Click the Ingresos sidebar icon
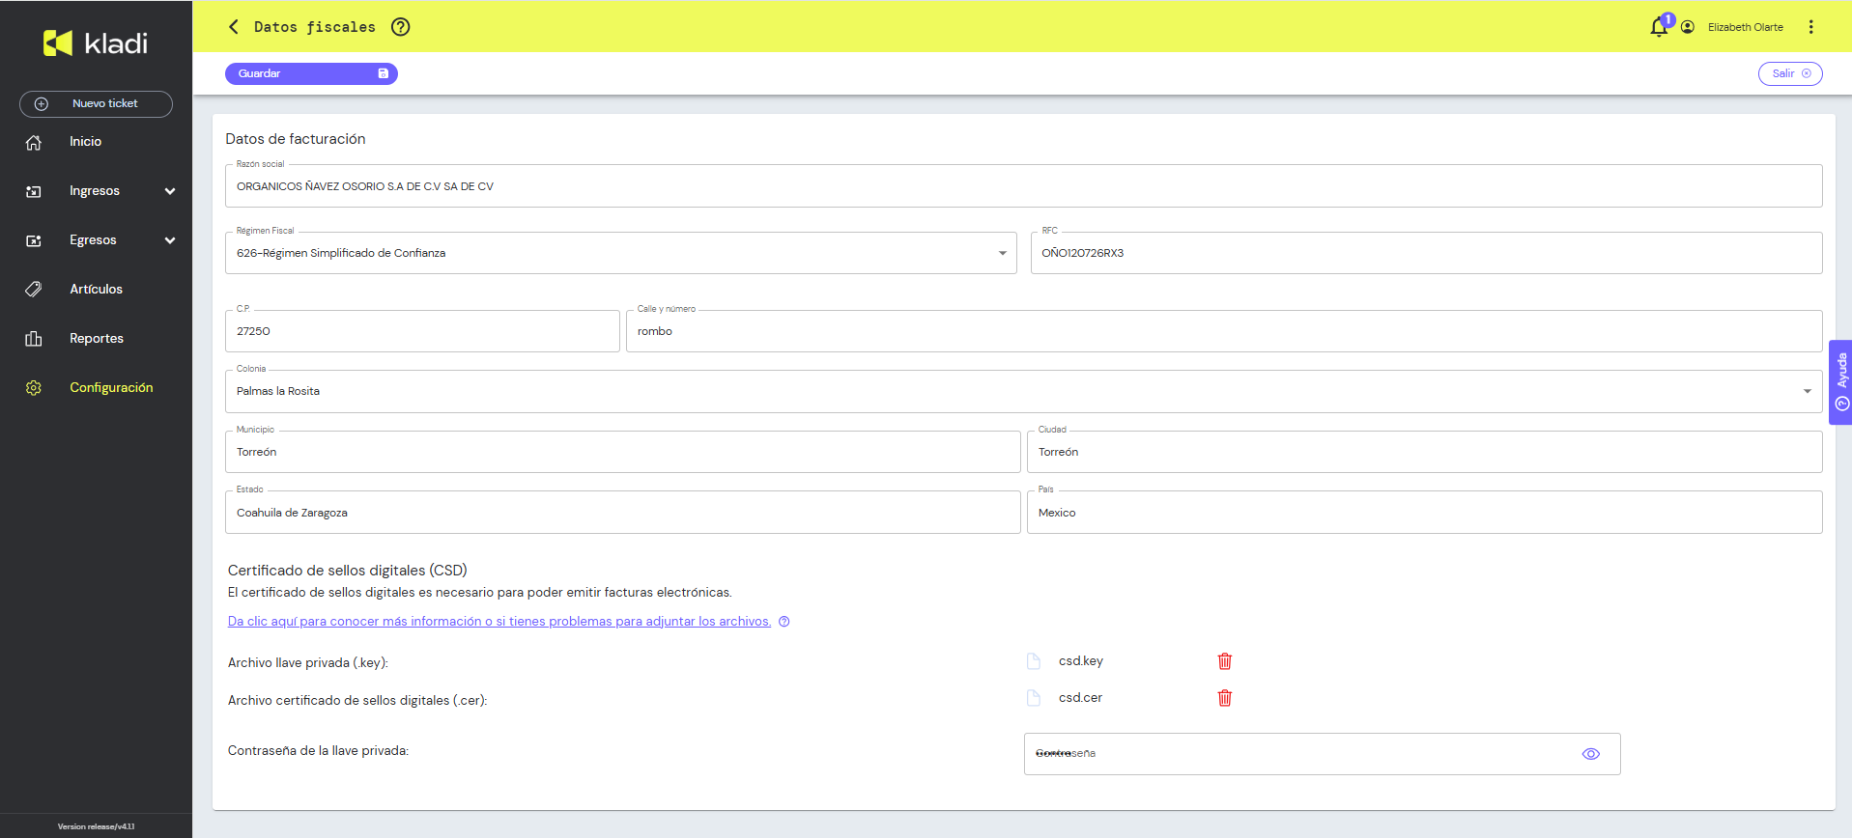Viewport: 1852px width, 838px height. pyautogui.click(x=34, y=191)
